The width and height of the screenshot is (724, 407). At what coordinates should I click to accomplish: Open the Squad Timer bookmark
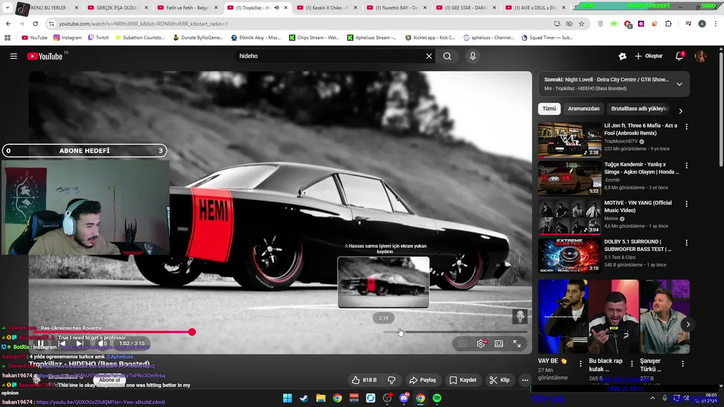coord(547,38)
